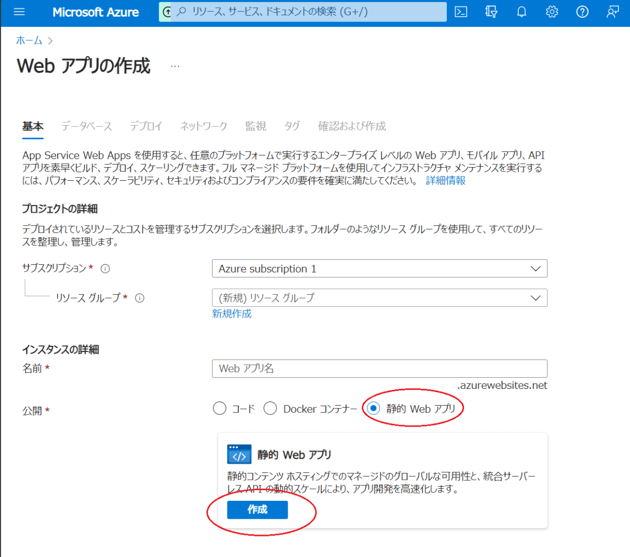Viewport: 630px width, 557px height.
Task: Click the .azurewebsites.net suffix text
Action: [x=502, y=385]
